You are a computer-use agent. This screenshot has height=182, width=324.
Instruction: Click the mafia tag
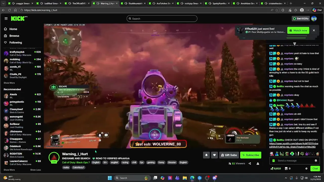coord(66,168)
